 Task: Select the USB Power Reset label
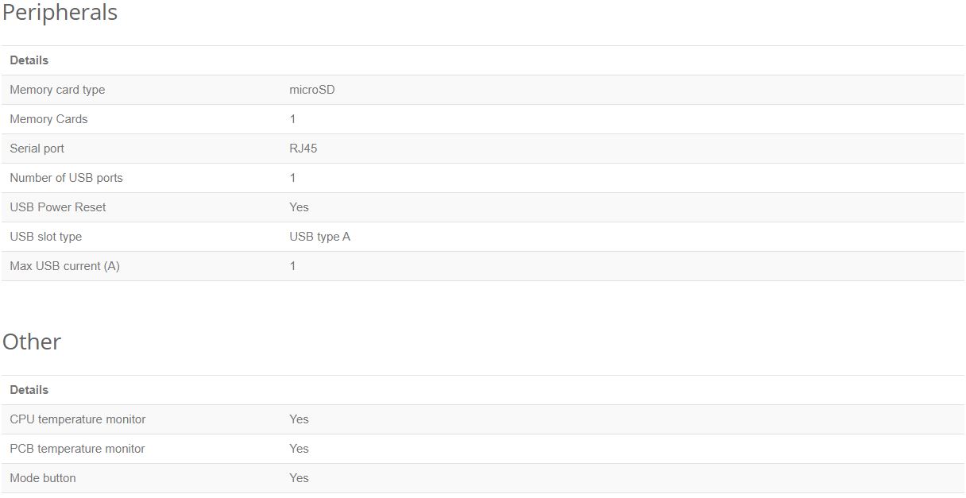click(57, 207)
